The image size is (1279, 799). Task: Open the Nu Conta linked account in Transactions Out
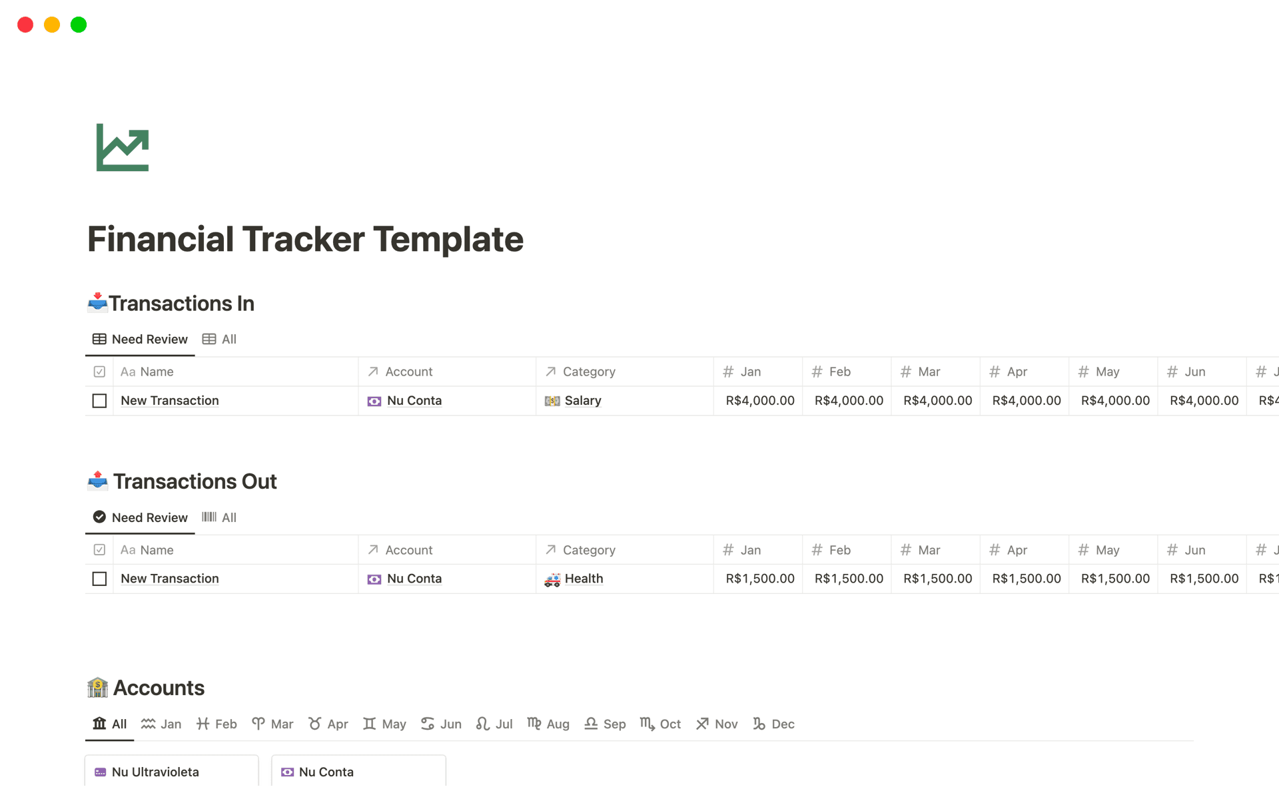coord(414,579)
